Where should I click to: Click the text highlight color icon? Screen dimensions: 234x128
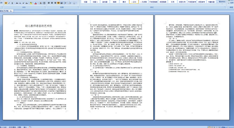tap(31, 3)
